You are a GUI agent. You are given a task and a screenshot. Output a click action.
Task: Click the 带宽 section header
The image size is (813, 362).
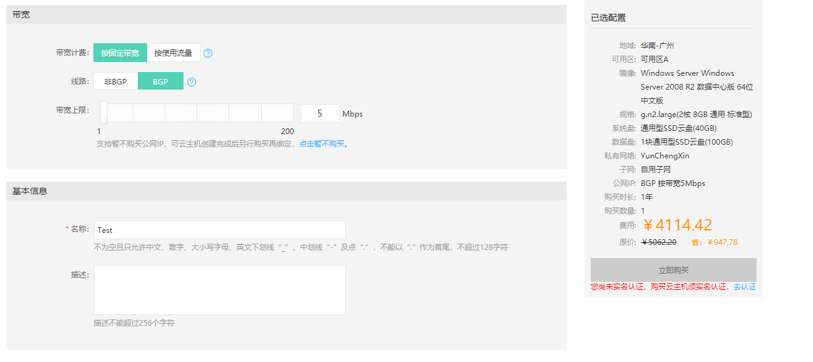tap(21, 14)
